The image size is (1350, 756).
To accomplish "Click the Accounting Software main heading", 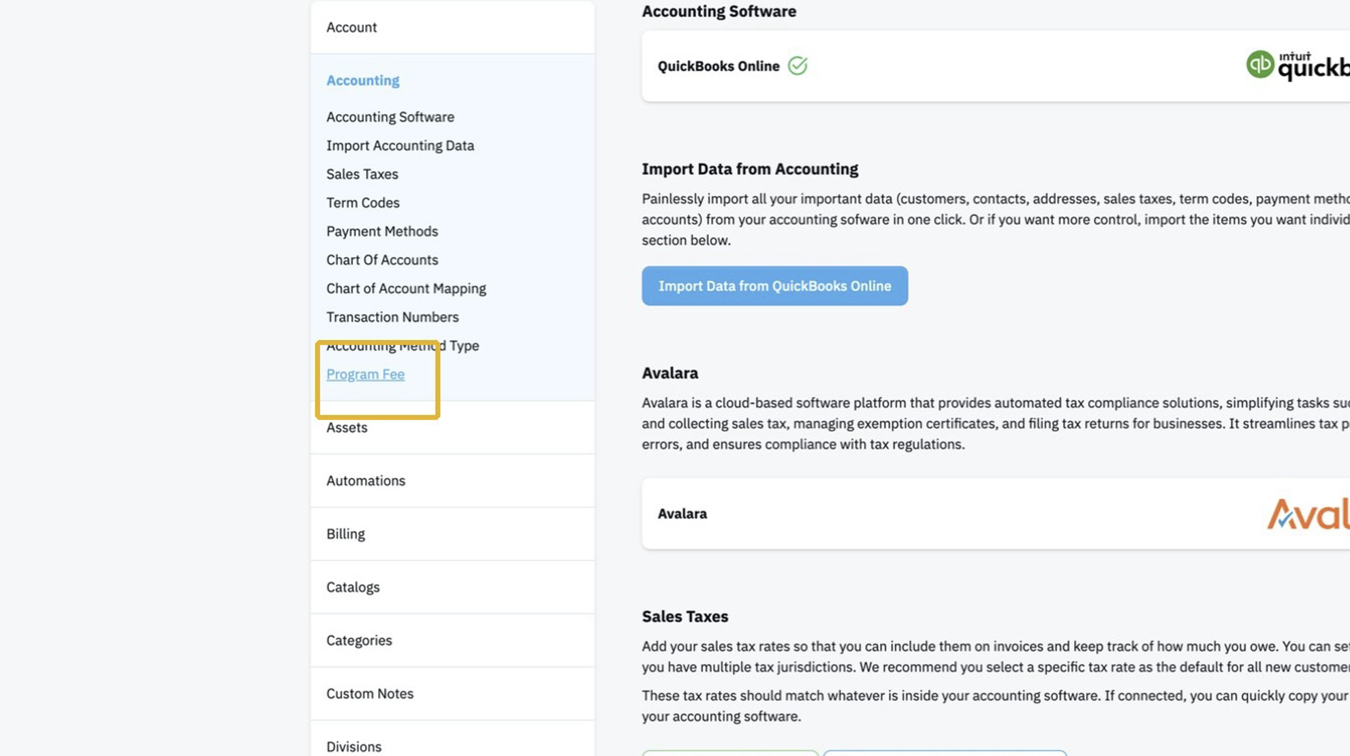I will point(719,11).
